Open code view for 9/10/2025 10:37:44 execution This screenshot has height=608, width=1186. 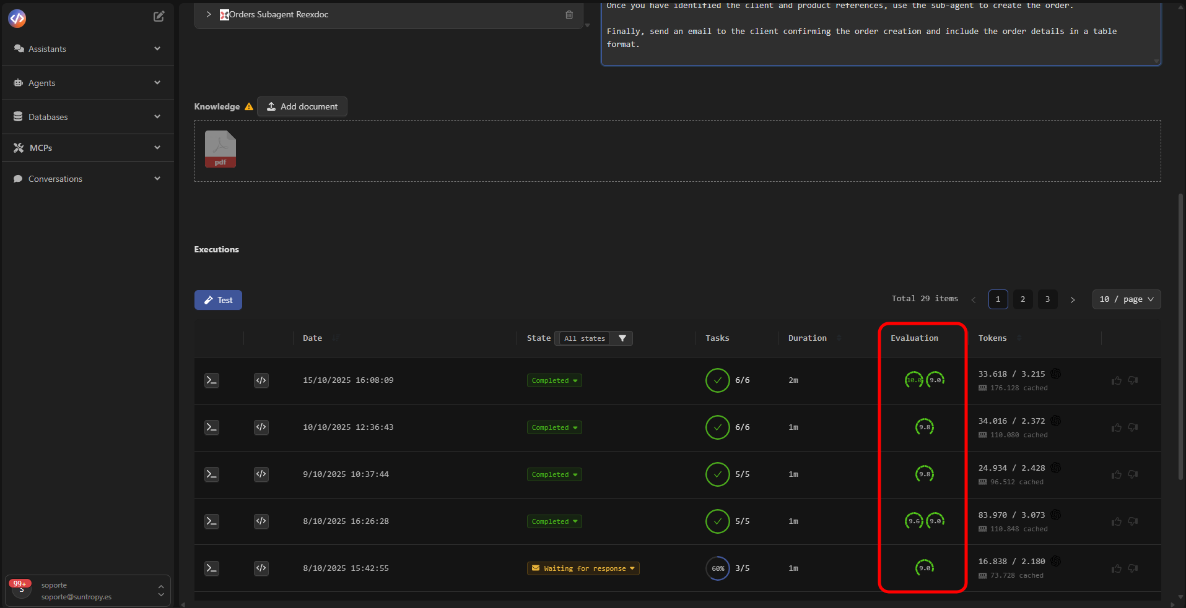point(261,474)
